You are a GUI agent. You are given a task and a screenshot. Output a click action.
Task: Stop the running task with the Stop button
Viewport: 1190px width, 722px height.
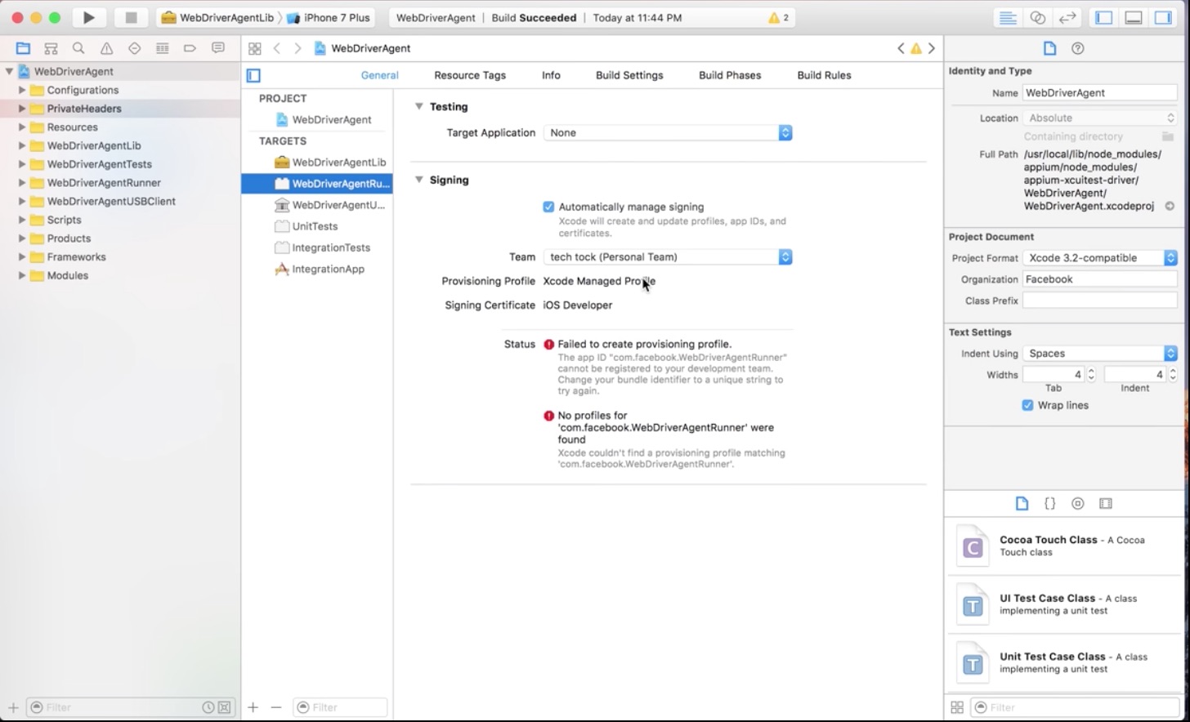pyautogui.click(x=131, y=17)
